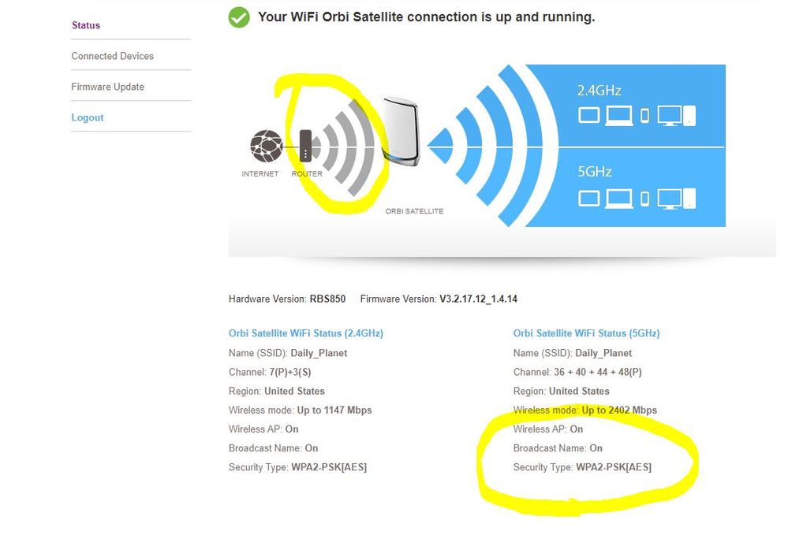Log out using the Logout link

(x=88, y=117)
